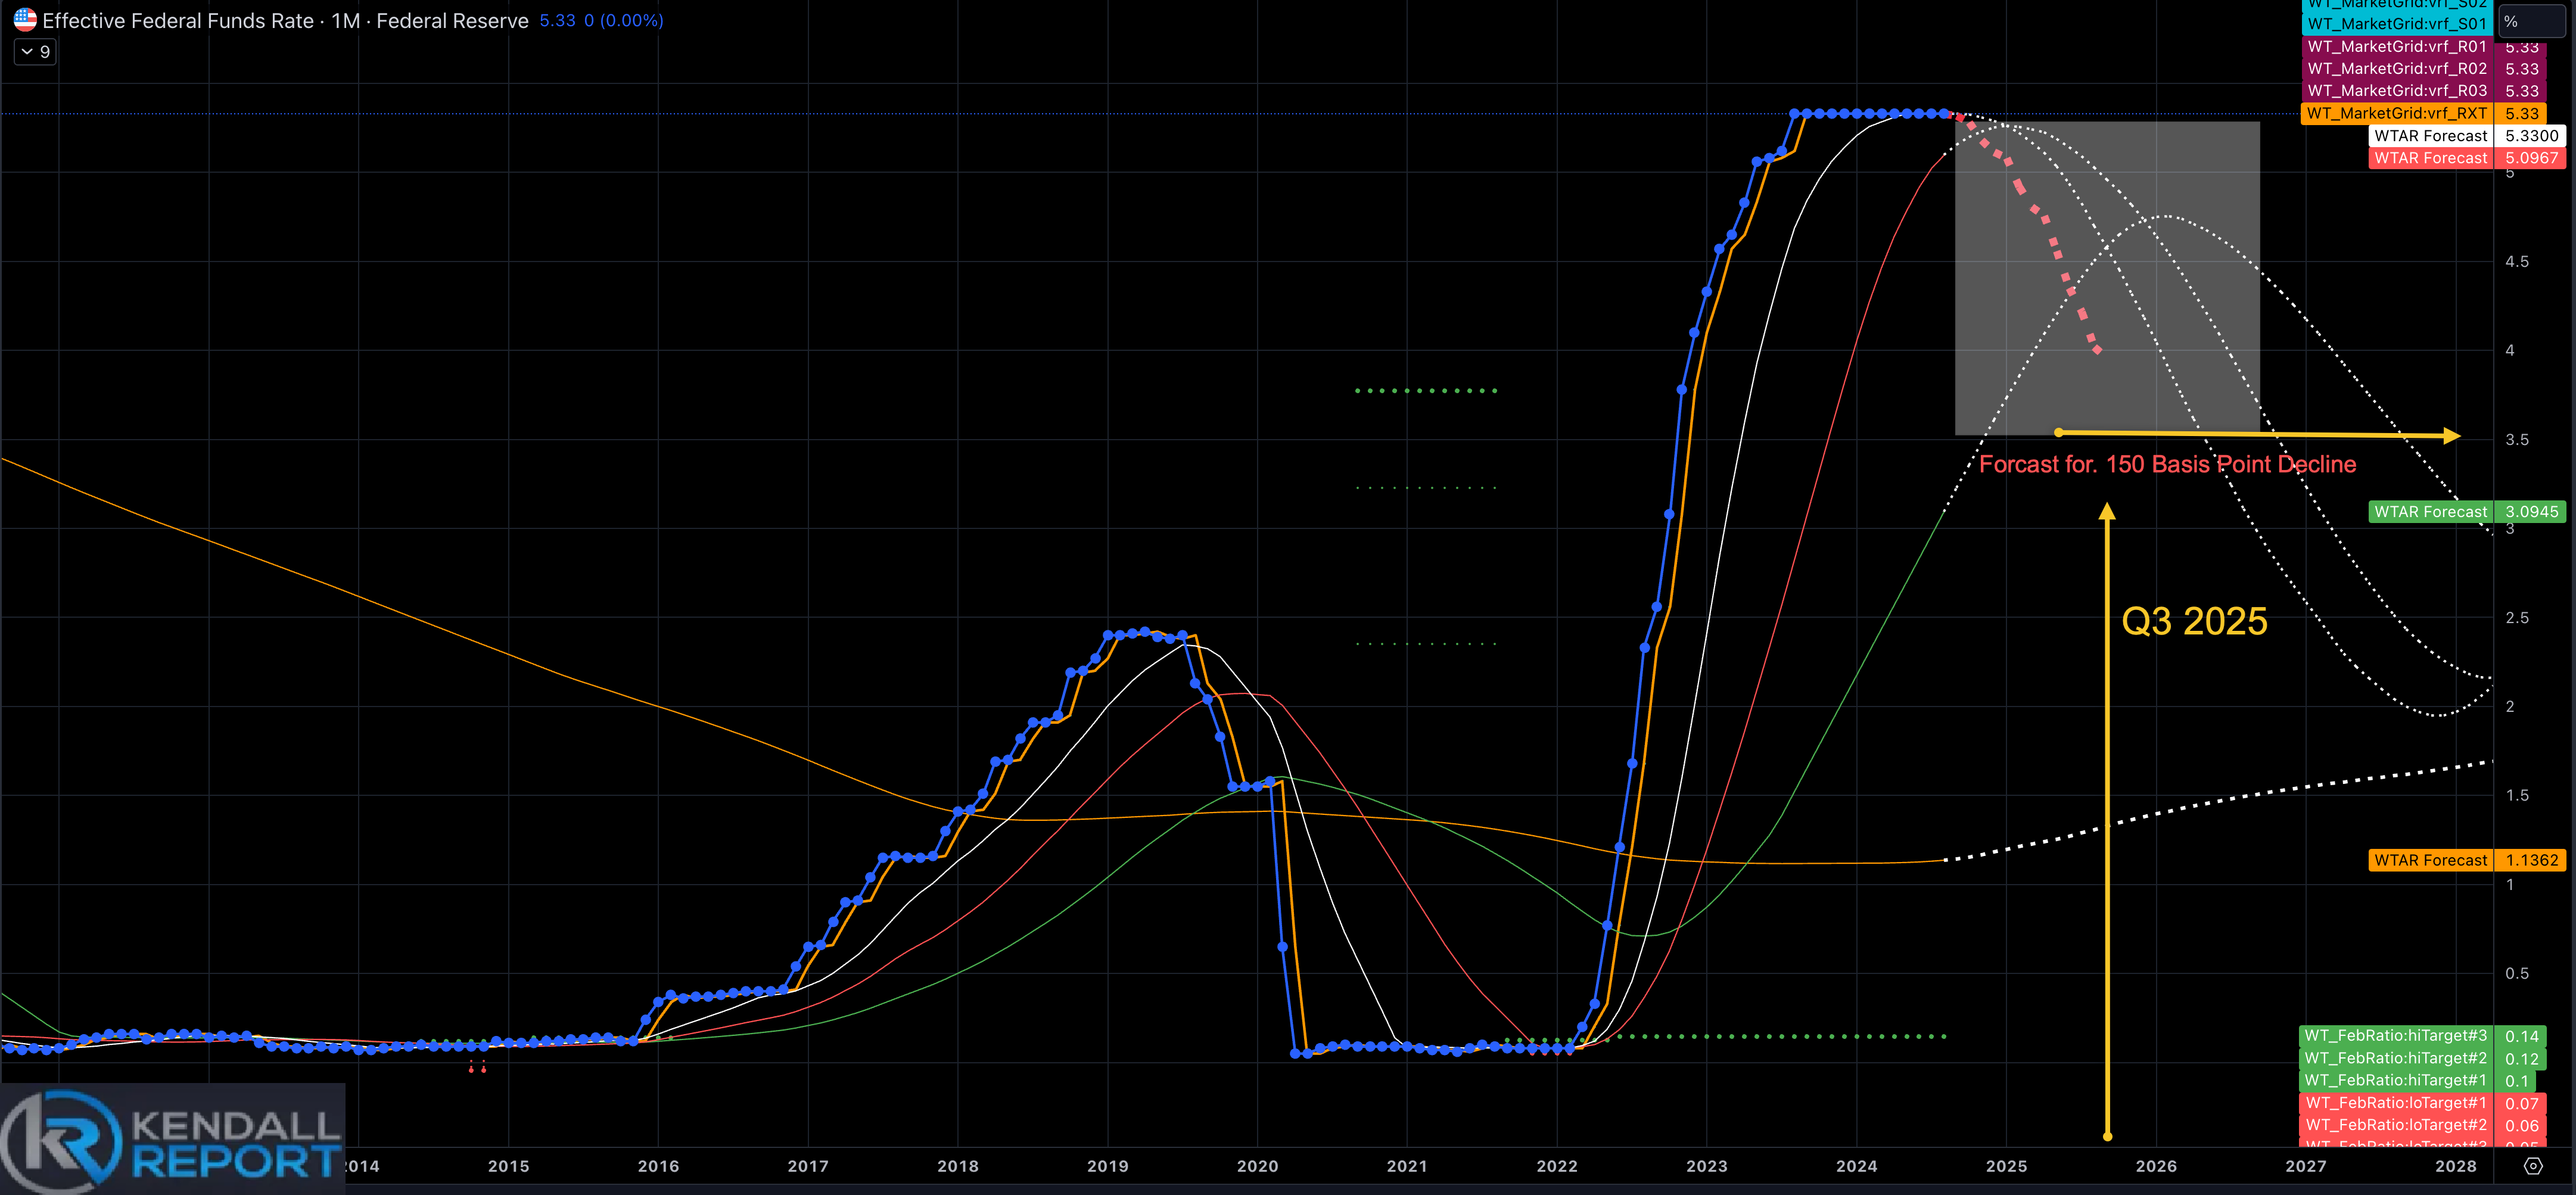
Task: Select Forcast for 150 Basis Point text
Action: [2167, 465]
